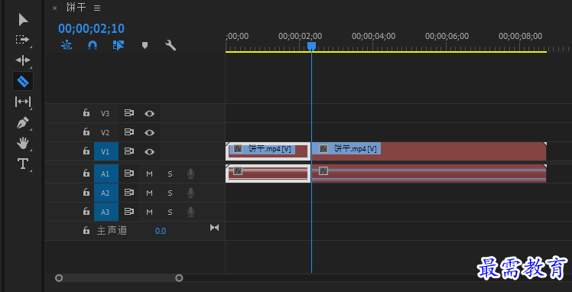Screen dimensions: 572x292
Task: Click right handle of zoom scroll bar
Action: click(x=179, y=278)
